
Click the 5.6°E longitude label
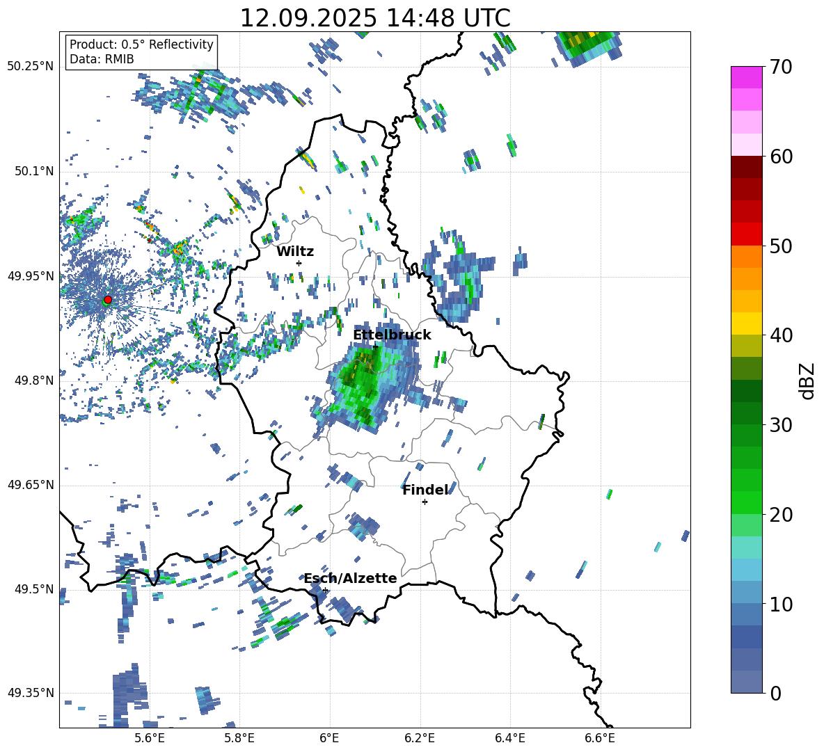[150, 738]
